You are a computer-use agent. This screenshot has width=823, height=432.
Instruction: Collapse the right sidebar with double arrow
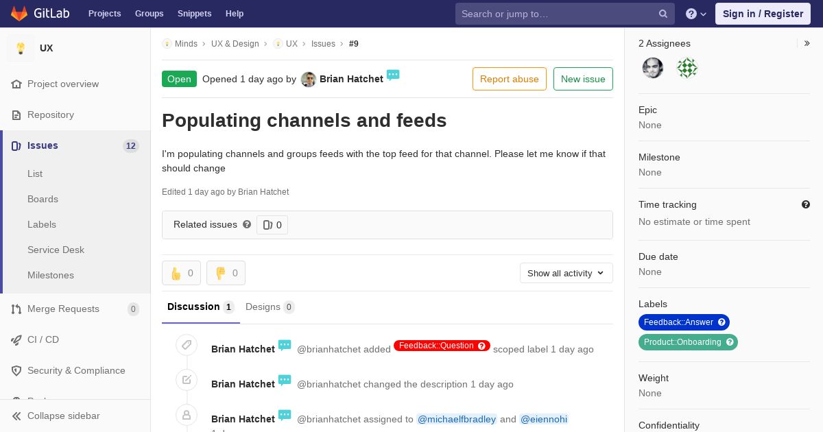[x=807, y=43]
